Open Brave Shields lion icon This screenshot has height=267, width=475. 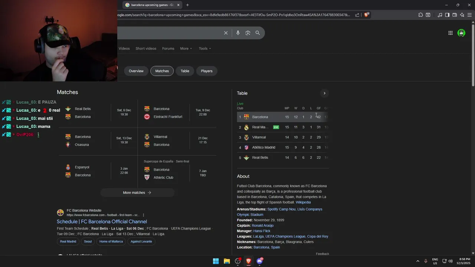(x=367, y=15)
